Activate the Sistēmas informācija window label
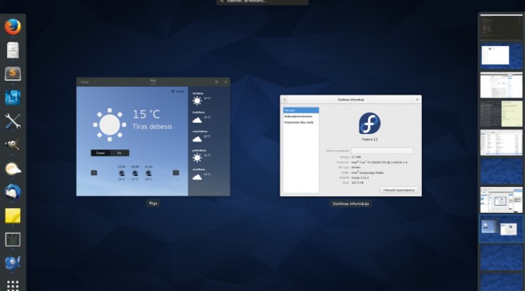This screenshot has width=525, height=291. pos(351,203)
